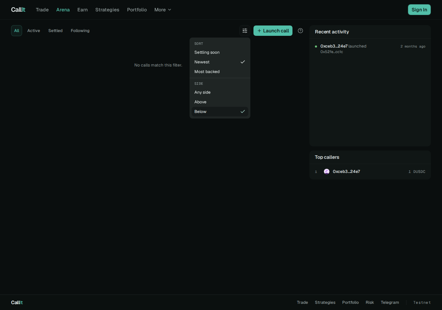This screenshot has width=442, height=310.
Task: Click the top caller avatar icon
Action: 327,172
